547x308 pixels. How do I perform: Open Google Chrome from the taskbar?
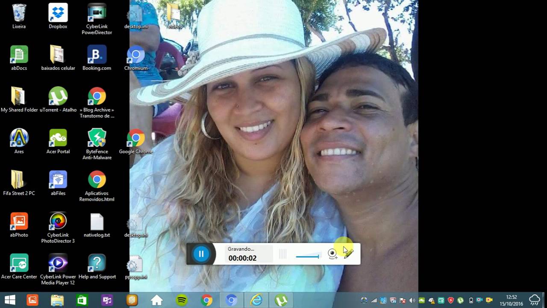pyautogui.click(x=206, y=300)
